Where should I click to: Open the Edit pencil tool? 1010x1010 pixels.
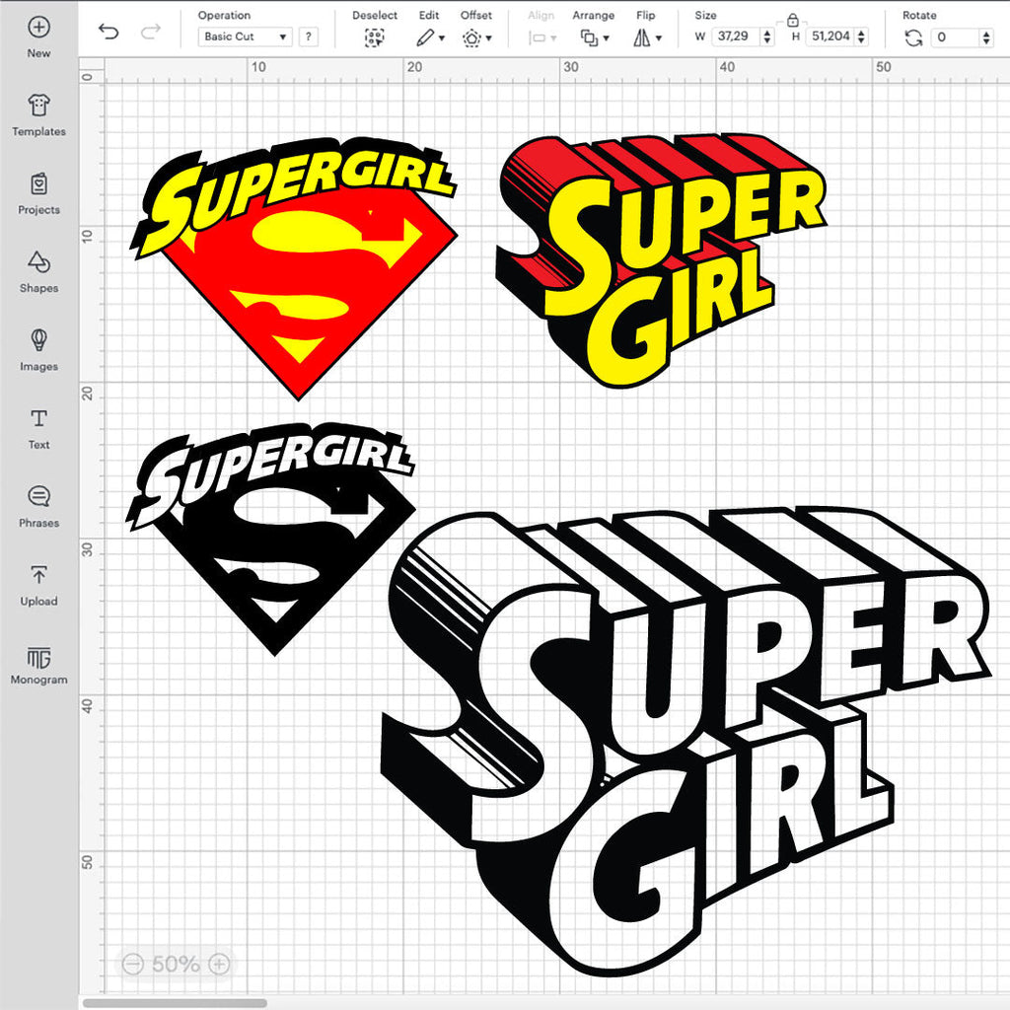click(425, 38)
